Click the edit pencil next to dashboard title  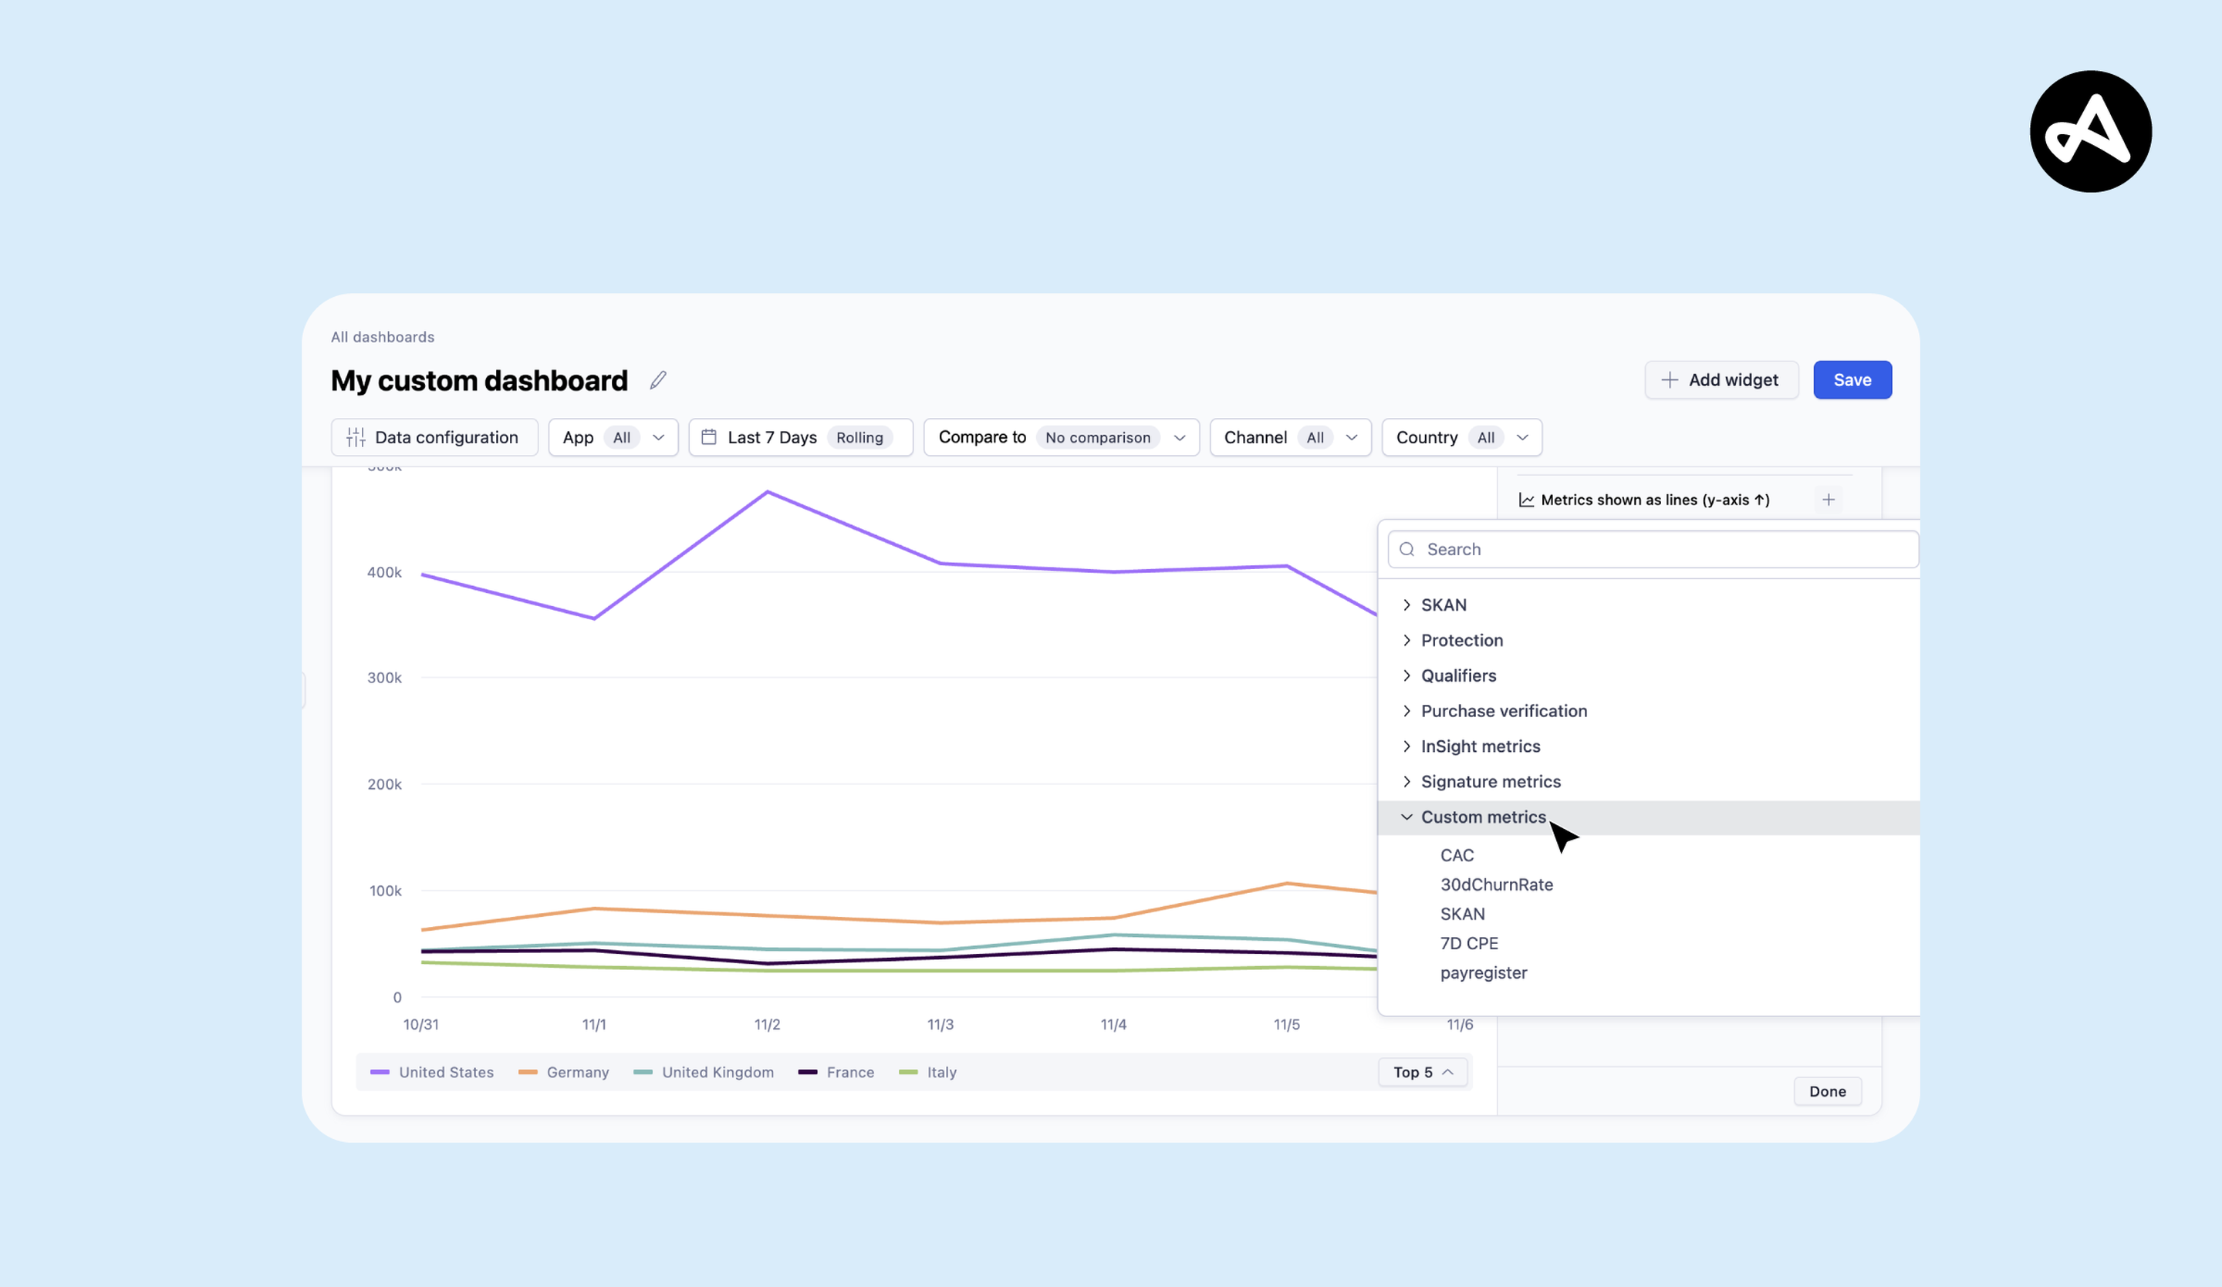tap(658, 379)
